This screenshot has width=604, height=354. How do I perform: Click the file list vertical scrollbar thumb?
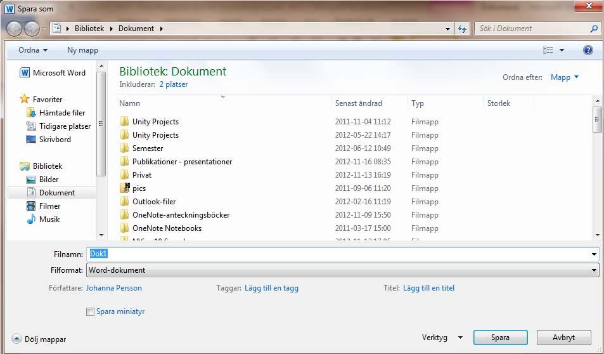(597, 119)
